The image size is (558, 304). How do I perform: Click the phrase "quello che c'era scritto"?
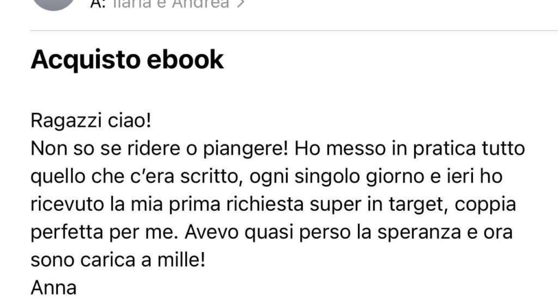click(134, 176)
